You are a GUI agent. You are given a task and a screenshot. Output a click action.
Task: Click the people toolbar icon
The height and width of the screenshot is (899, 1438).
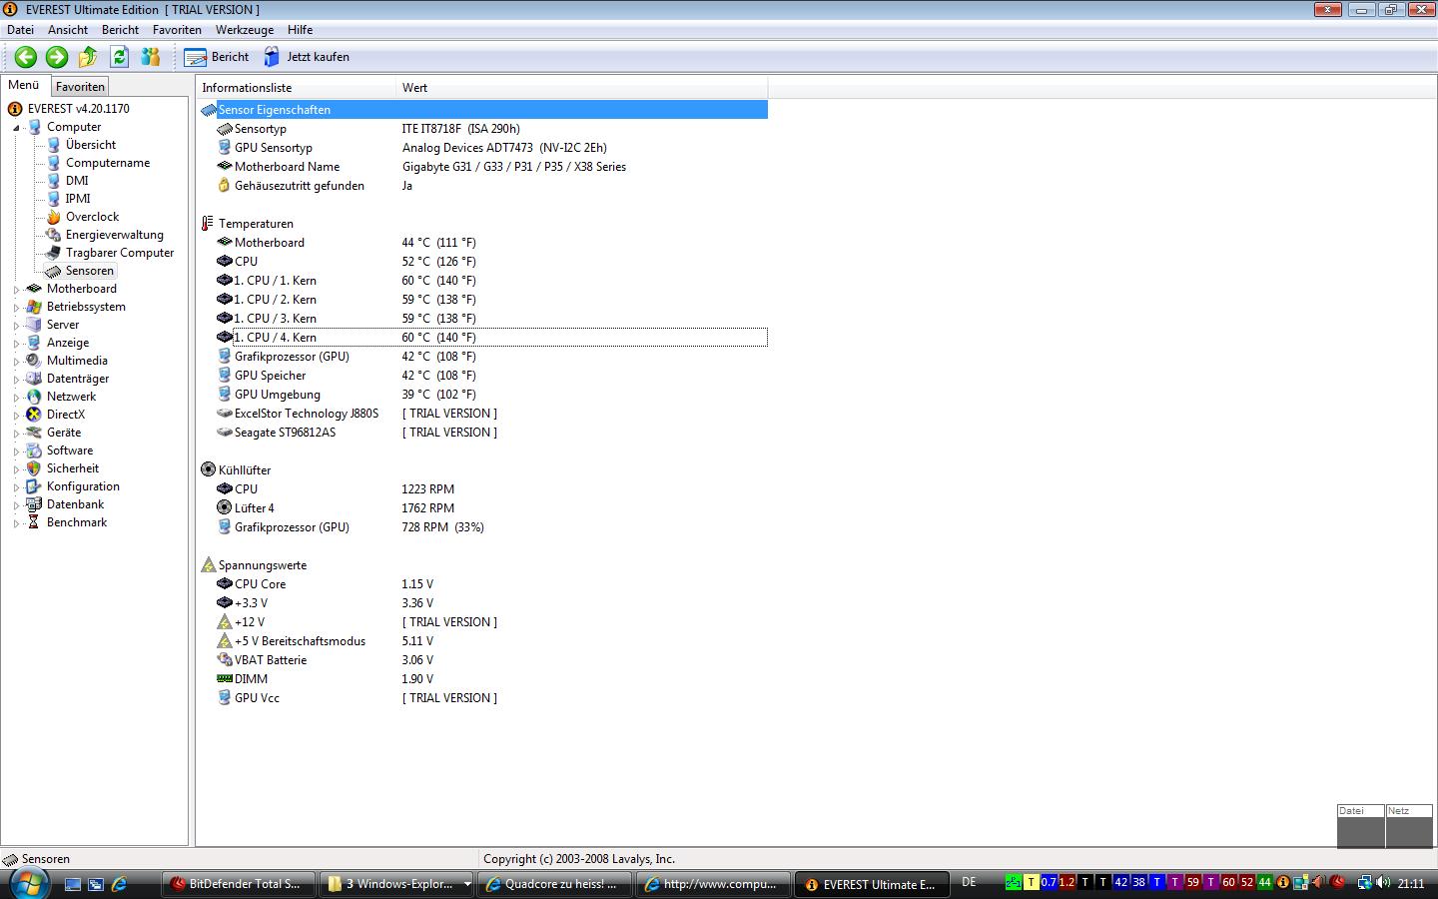point(151,57)
